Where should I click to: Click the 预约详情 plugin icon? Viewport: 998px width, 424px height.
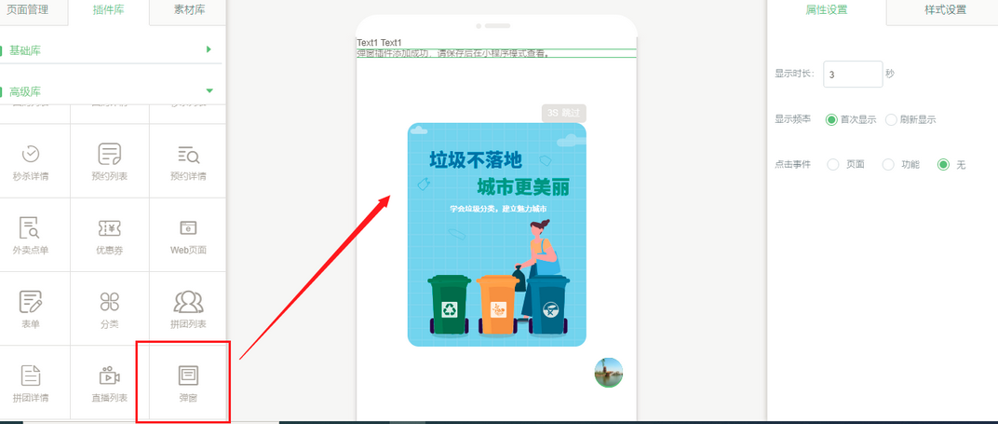[188, 160]
